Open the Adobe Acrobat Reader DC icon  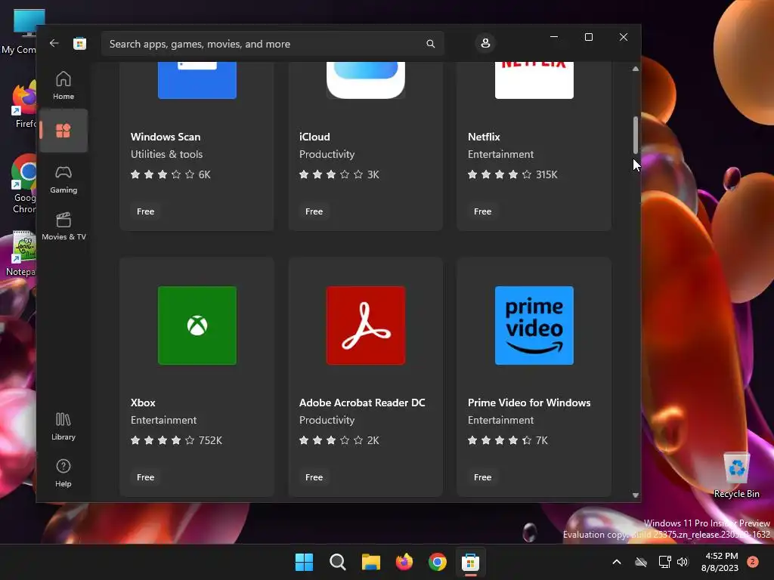pyautogui.click(x=366, y=325)
